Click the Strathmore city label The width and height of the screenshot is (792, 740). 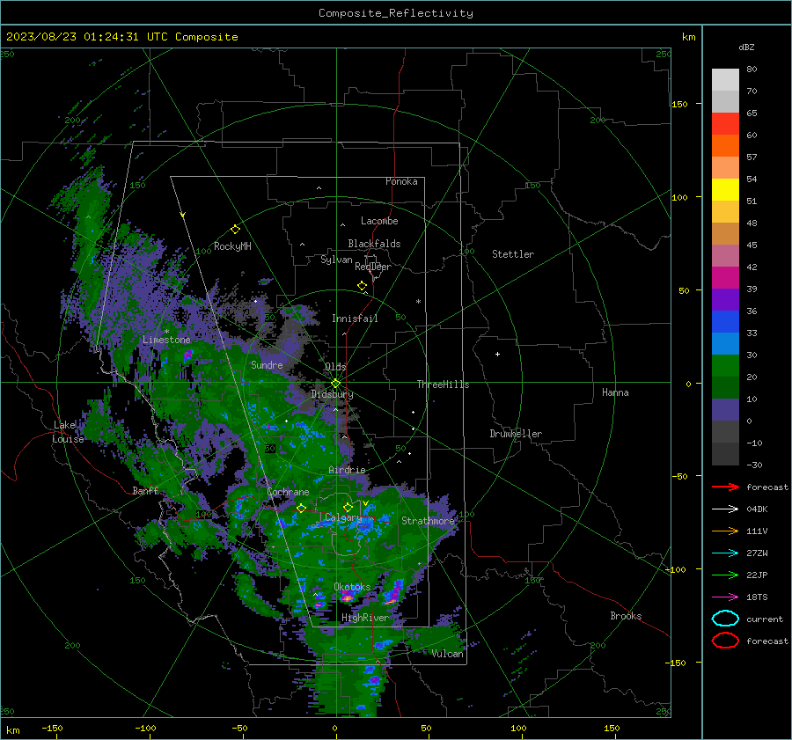(428, 521)
